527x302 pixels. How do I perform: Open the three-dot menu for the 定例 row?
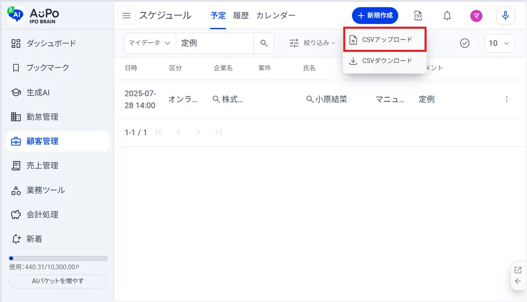point(506,99)
